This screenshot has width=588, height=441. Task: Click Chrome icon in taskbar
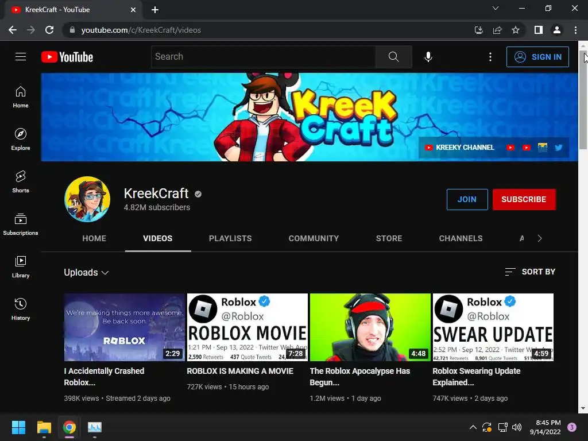(69, 427)
